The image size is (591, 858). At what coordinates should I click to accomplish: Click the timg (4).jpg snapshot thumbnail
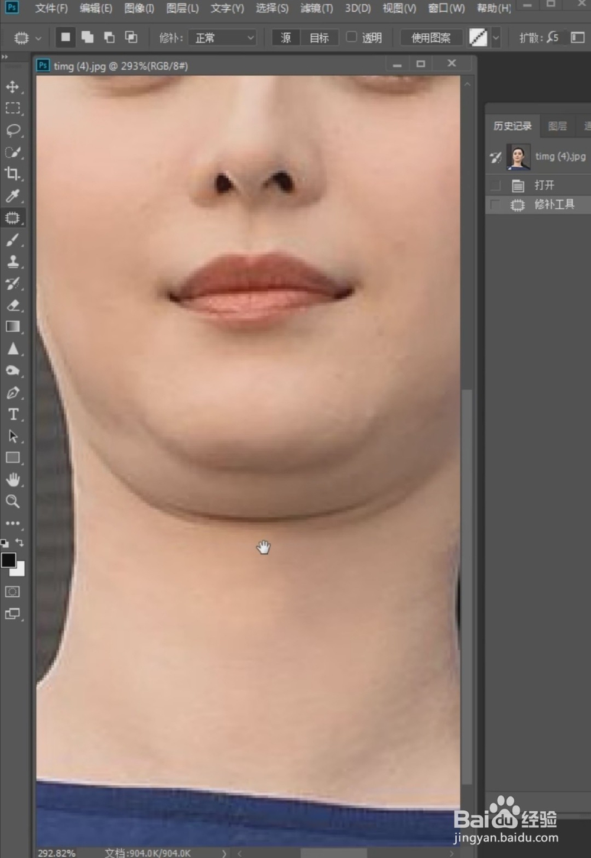(518, 157)
